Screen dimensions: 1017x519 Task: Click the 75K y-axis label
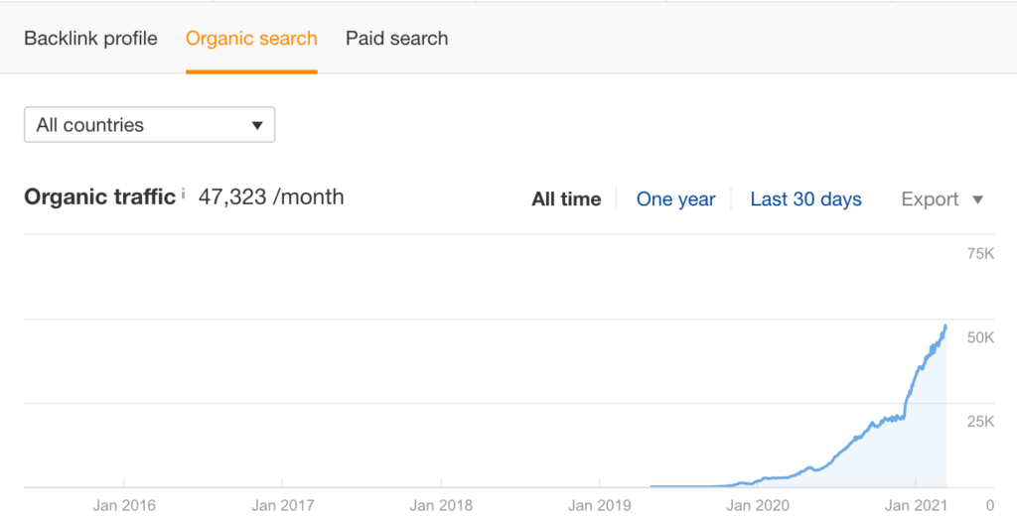[980, 254]
